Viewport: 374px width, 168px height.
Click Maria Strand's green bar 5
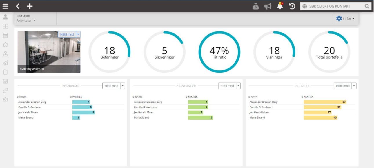200,117
